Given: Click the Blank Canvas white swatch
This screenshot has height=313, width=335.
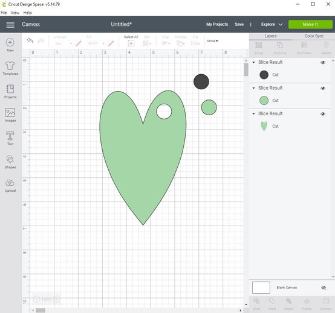Looking at the screenshot, I should [x=261, y=288].
